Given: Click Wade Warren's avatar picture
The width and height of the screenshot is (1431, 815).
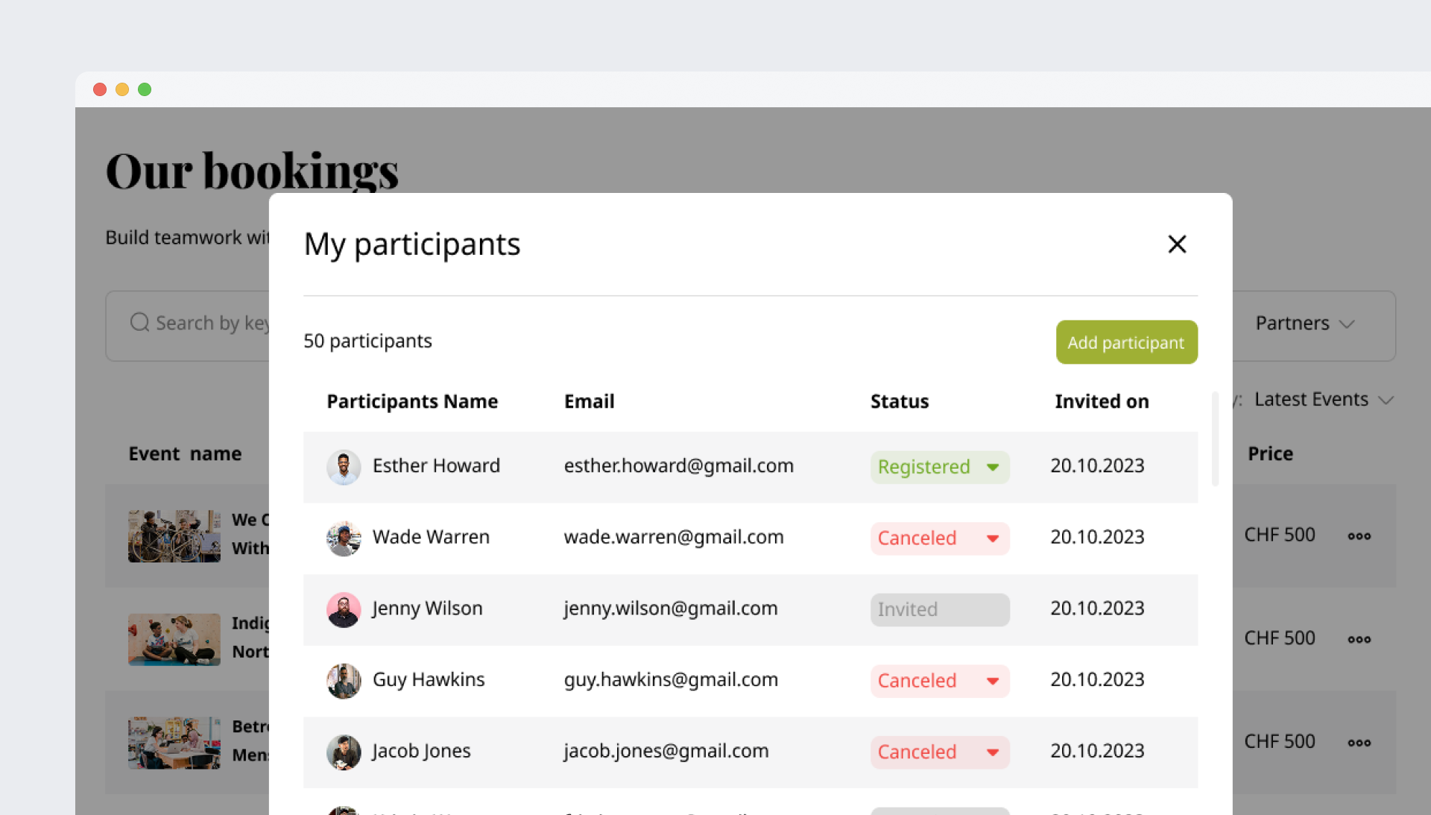Looking at the screenshot, I should coord(344,539).
